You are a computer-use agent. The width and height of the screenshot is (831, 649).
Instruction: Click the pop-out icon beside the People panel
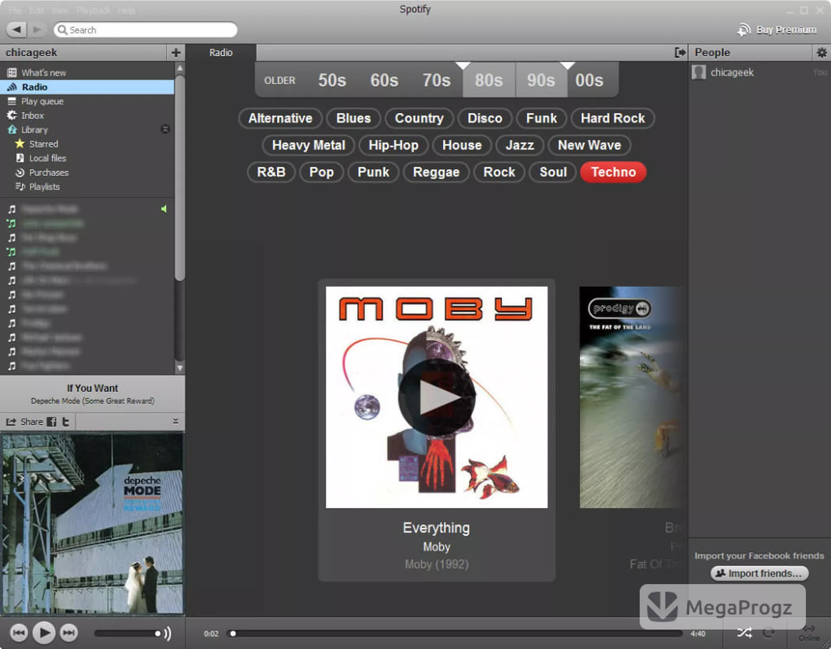coord(680,53)
